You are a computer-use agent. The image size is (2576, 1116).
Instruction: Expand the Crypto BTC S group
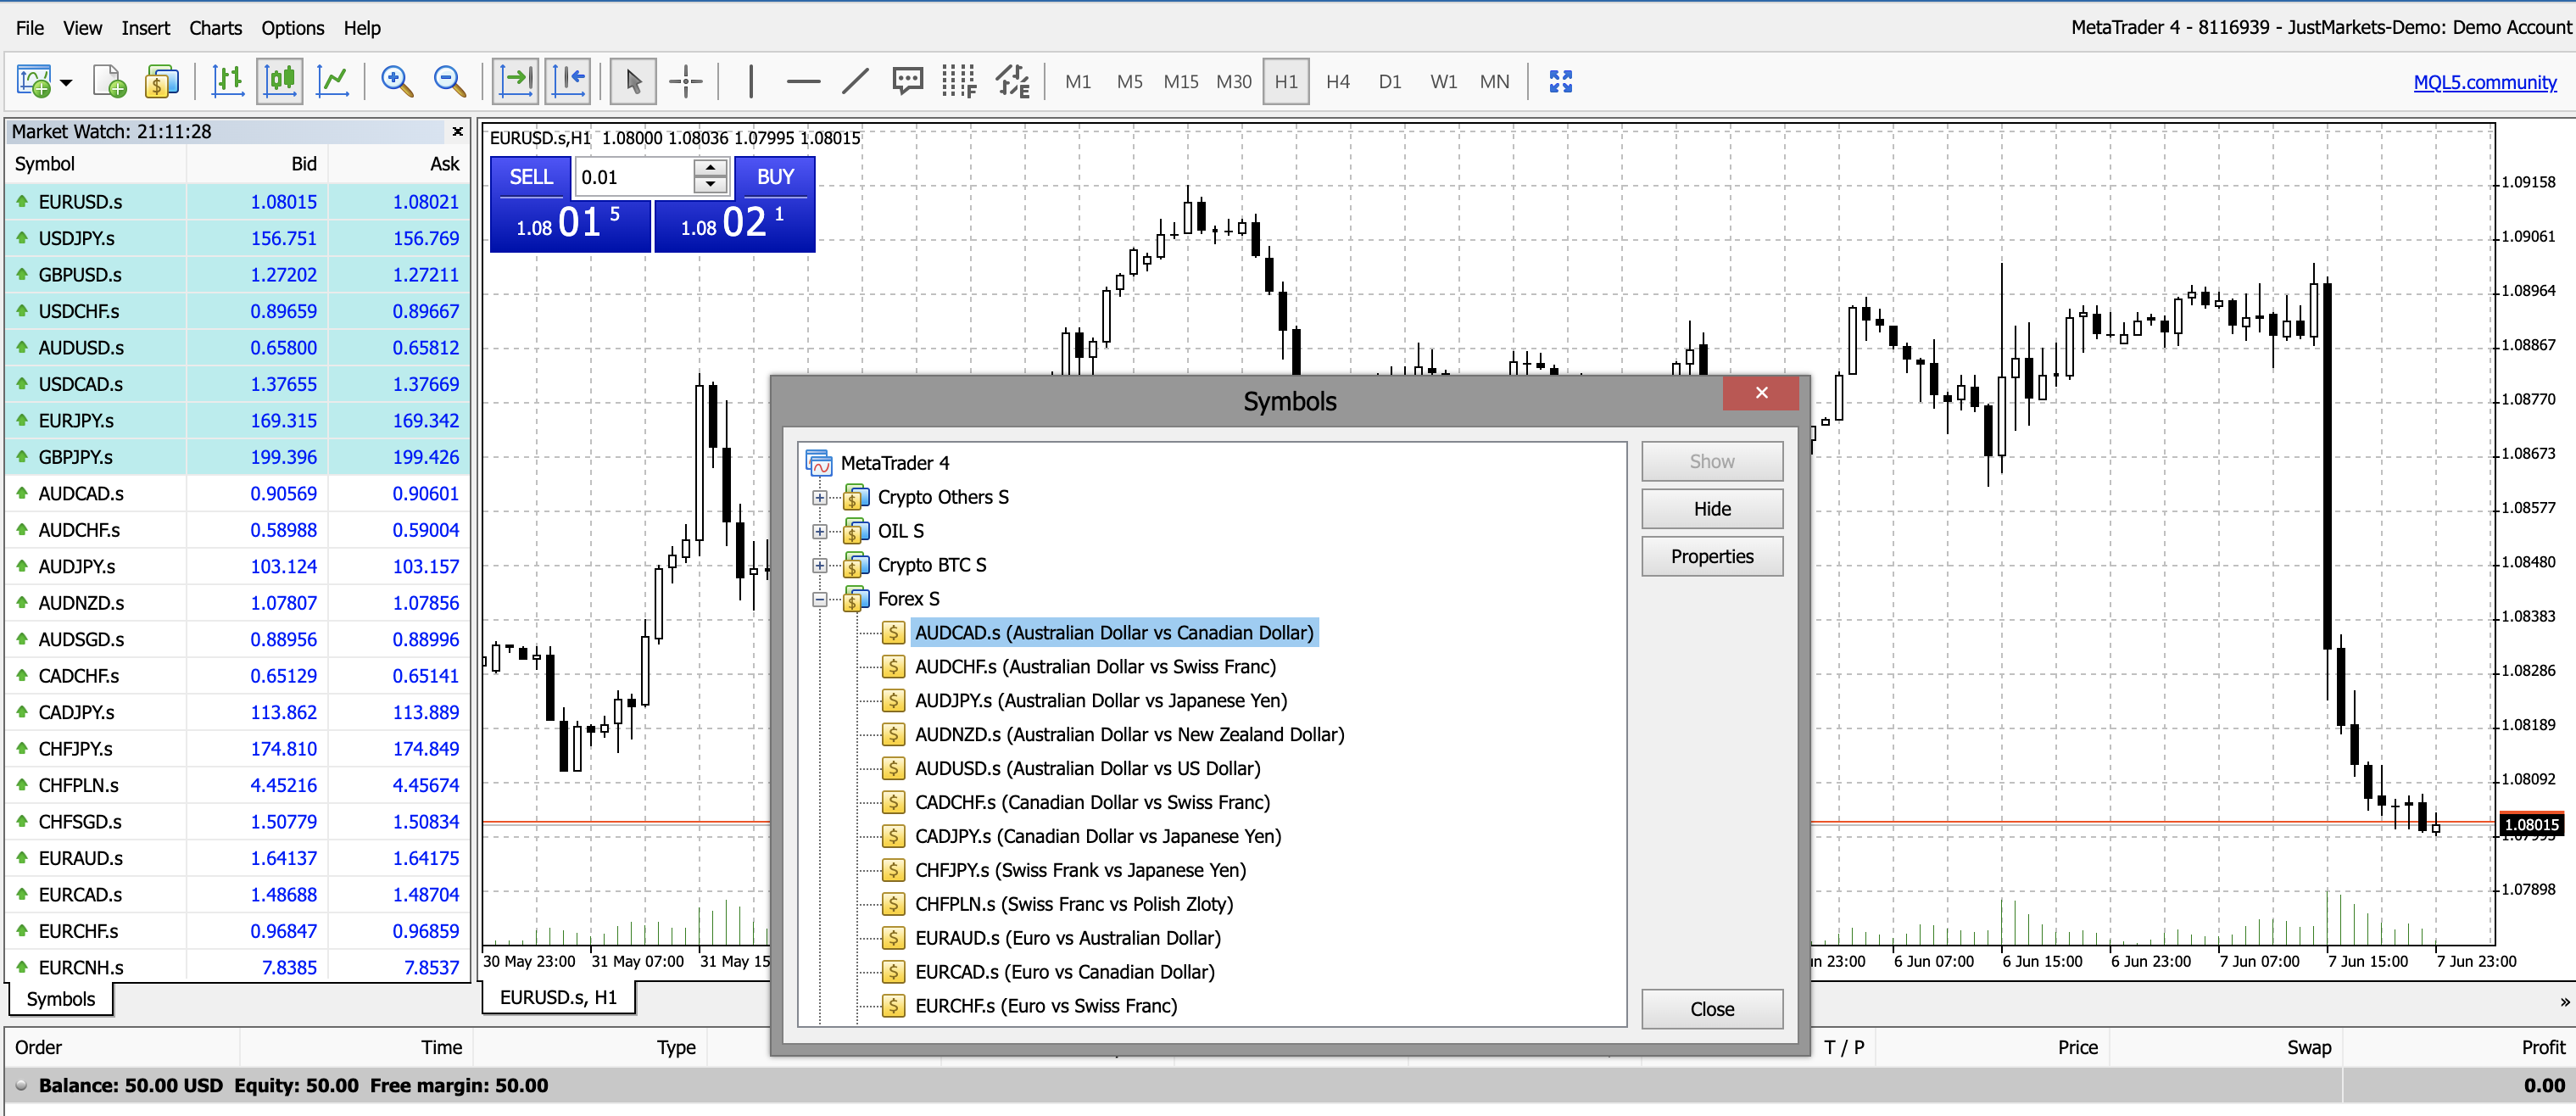[820, 565]
